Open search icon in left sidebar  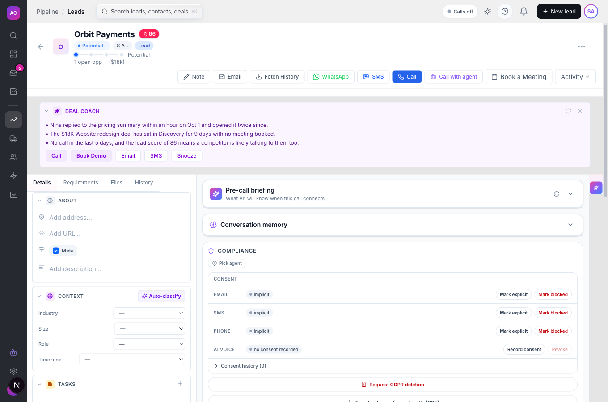pos(13,35)
